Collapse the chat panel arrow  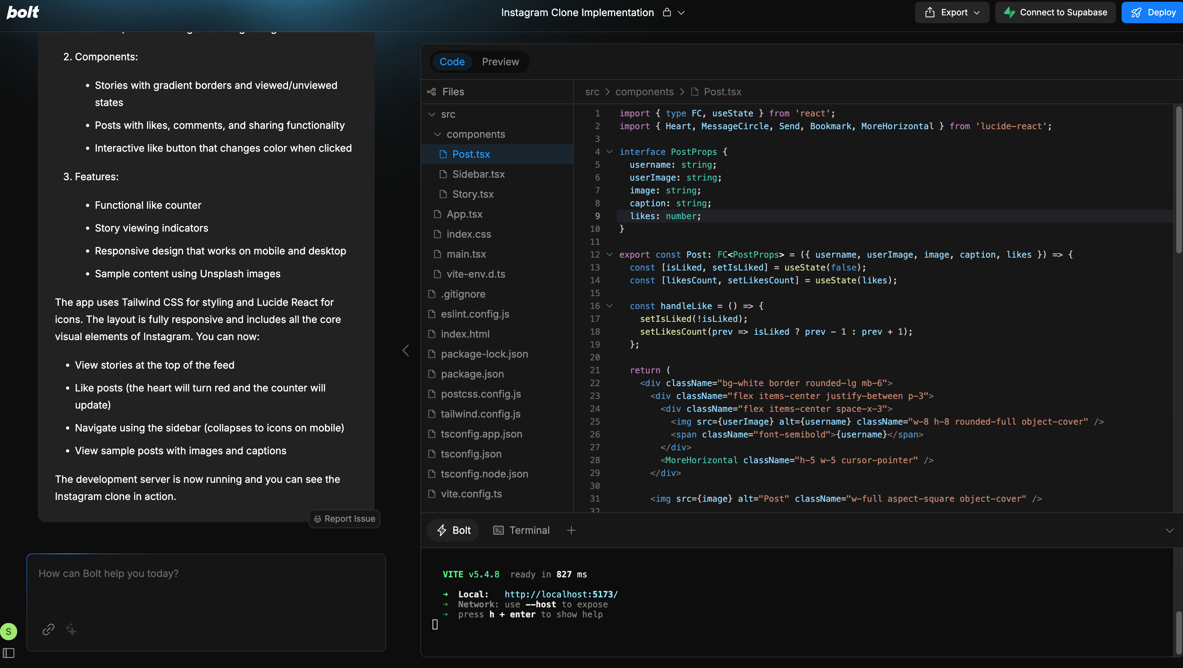click(405, 351)
